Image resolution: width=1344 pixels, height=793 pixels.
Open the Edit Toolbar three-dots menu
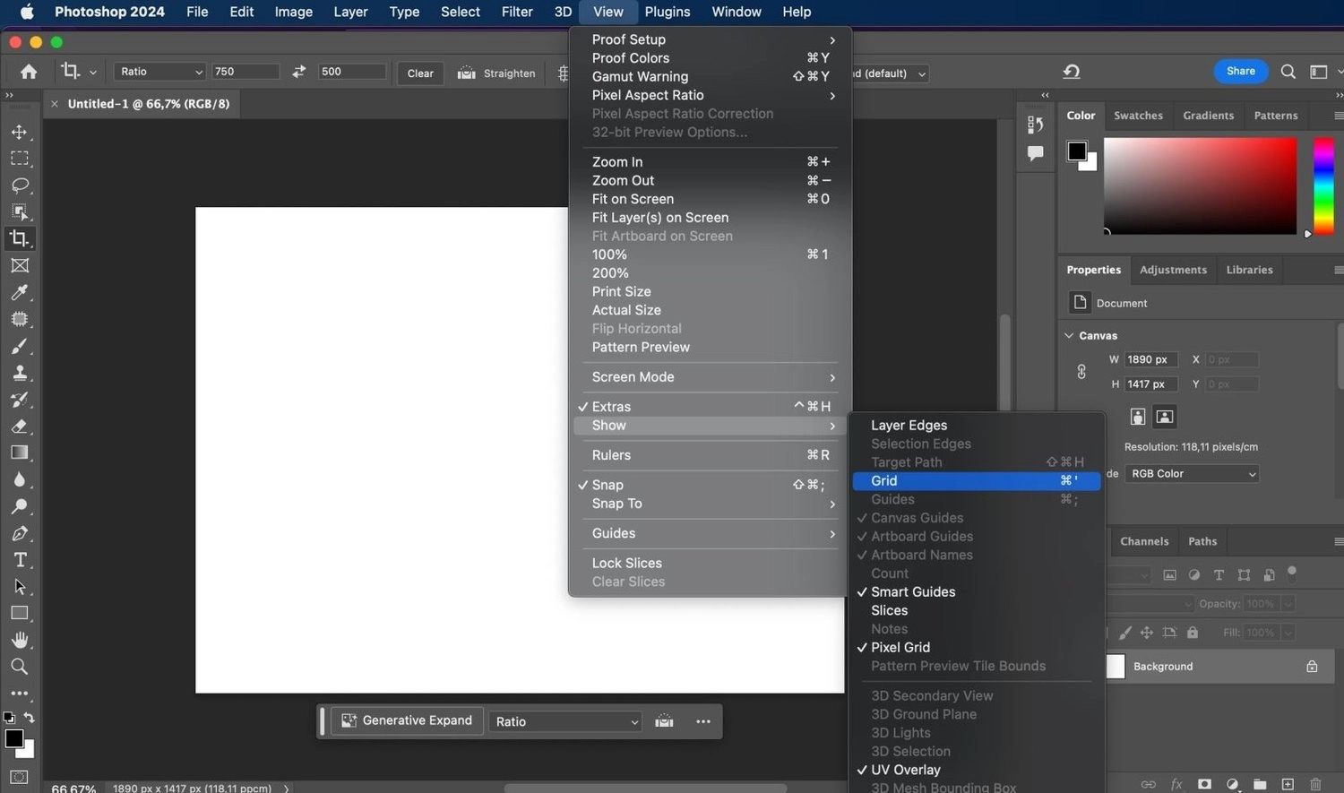[19, 694]
